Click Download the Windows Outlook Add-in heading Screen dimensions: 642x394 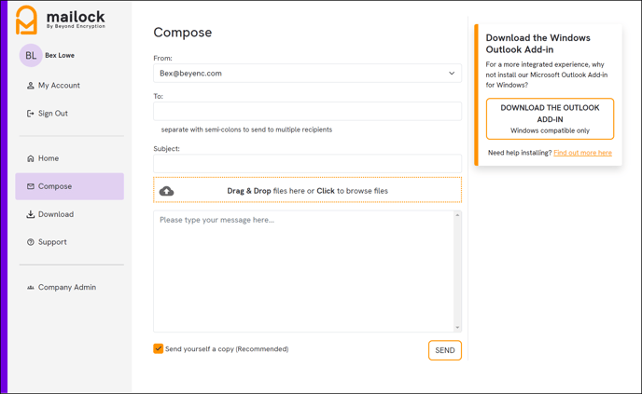[x=537, y=44]
